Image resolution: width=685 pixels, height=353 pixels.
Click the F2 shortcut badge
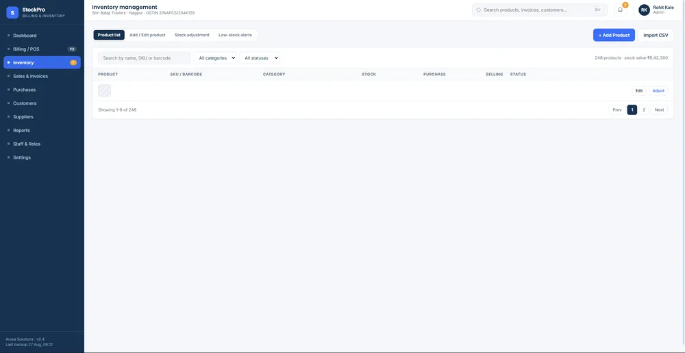[72, 49]
